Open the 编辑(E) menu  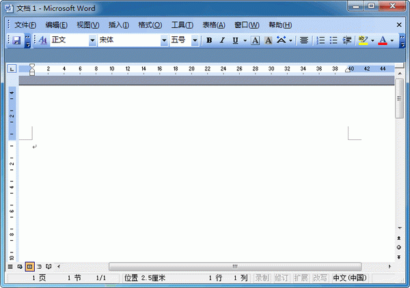click(57, 25)
